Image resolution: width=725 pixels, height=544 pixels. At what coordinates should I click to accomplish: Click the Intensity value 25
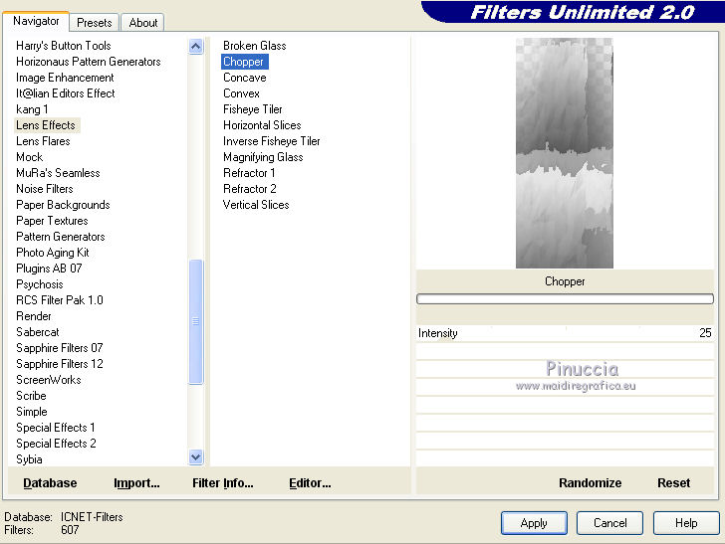[x=705, y=333]
